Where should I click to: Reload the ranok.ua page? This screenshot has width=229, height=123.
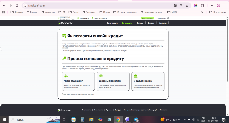[17, 6]
